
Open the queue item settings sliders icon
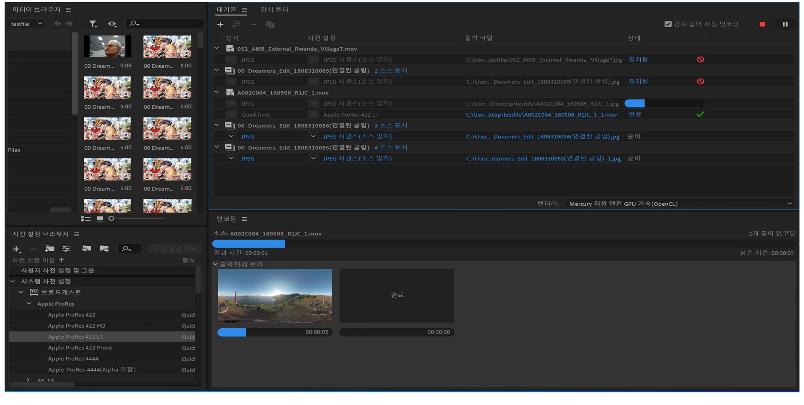click(x=237, y=24)
